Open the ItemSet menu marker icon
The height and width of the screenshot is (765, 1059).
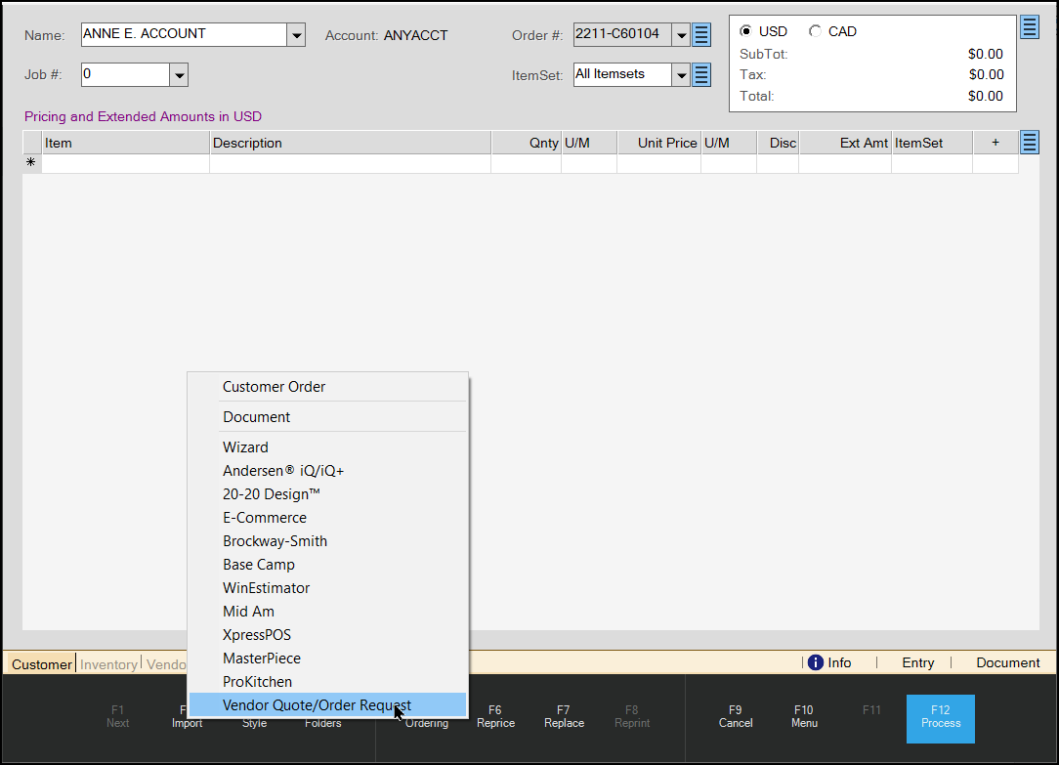[701, 74]
